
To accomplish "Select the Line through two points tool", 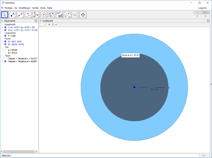I will (20, 15).
